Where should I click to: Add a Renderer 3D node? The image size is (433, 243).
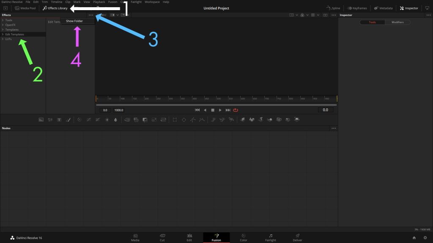tap(297, 119)
